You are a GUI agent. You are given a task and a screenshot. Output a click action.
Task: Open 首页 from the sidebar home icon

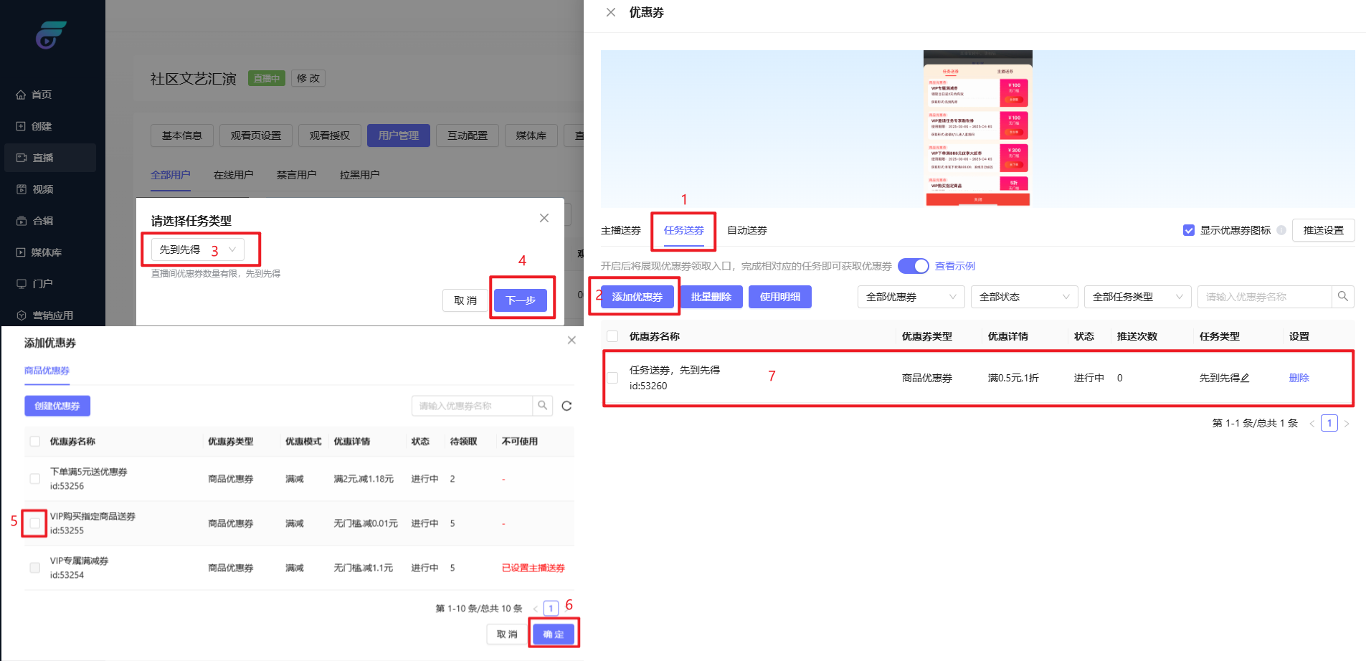[22, 95]
